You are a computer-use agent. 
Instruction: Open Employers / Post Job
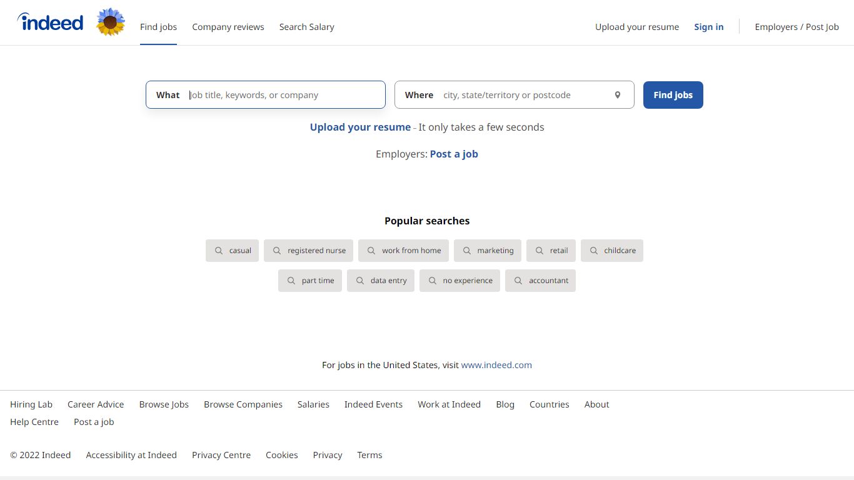tap(797, 27)
